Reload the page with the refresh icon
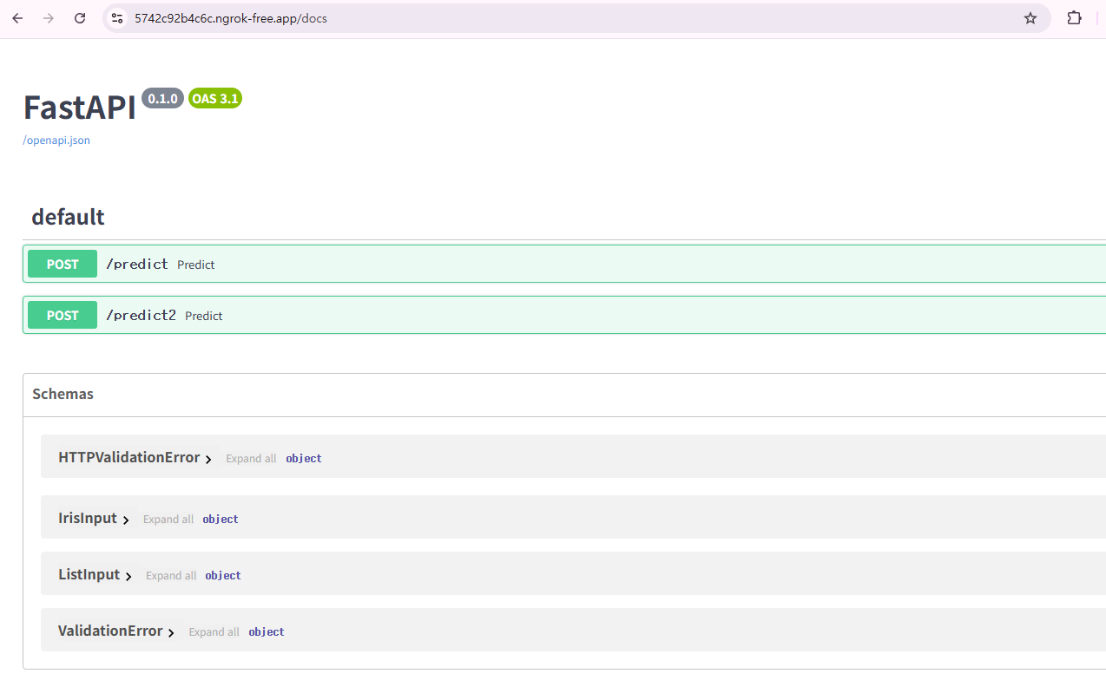The height and width of the screenshot is (680, 1106). (80, 18)
